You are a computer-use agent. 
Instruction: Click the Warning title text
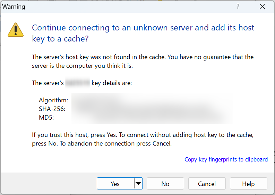14,7
